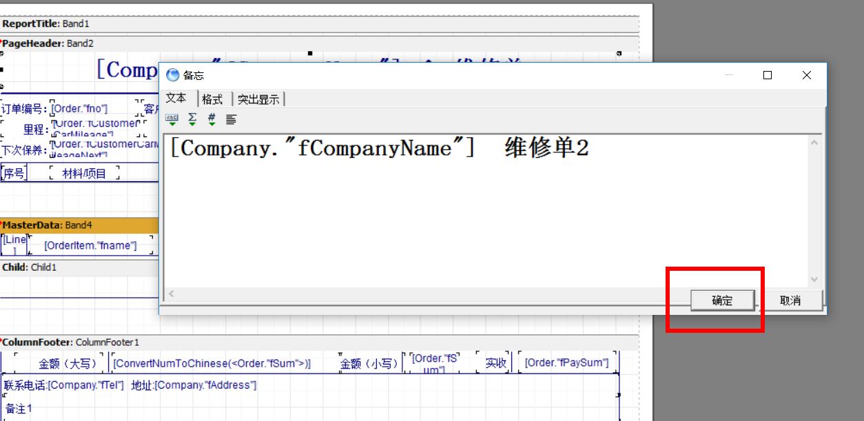Click the vertical scrollbar down arrow
The image size is (864, 421).
(815, 279)
